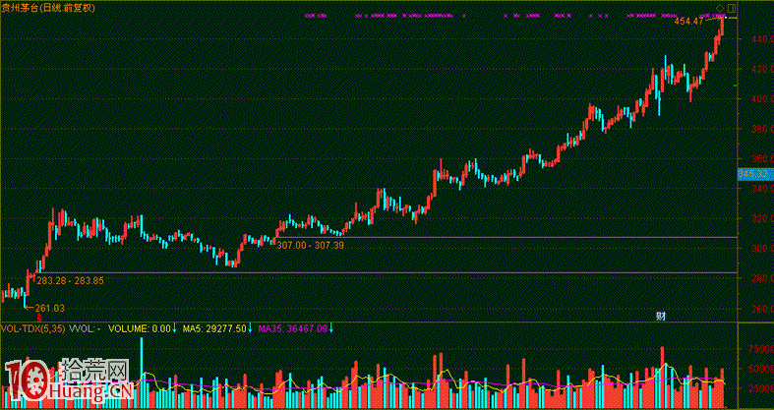Screen dimensions: 774x410
Task: Click the VOLUME: 0.00 readout
Action: (140, 328)
